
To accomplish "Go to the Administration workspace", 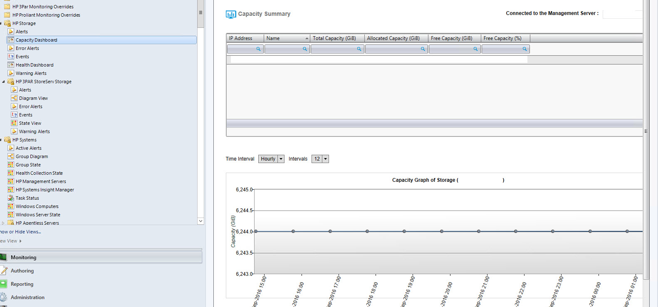I will tap(27, 297).
